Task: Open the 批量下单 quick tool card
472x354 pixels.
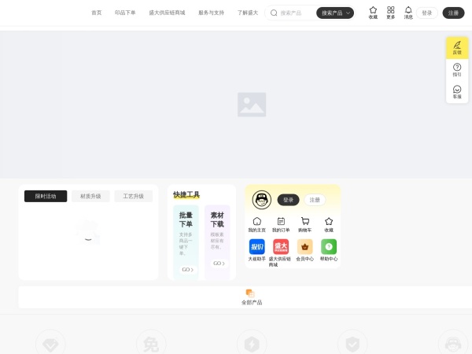Action: [186, 242]
